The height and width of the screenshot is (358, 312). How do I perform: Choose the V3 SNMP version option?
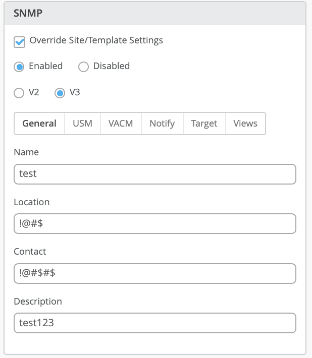60,93
